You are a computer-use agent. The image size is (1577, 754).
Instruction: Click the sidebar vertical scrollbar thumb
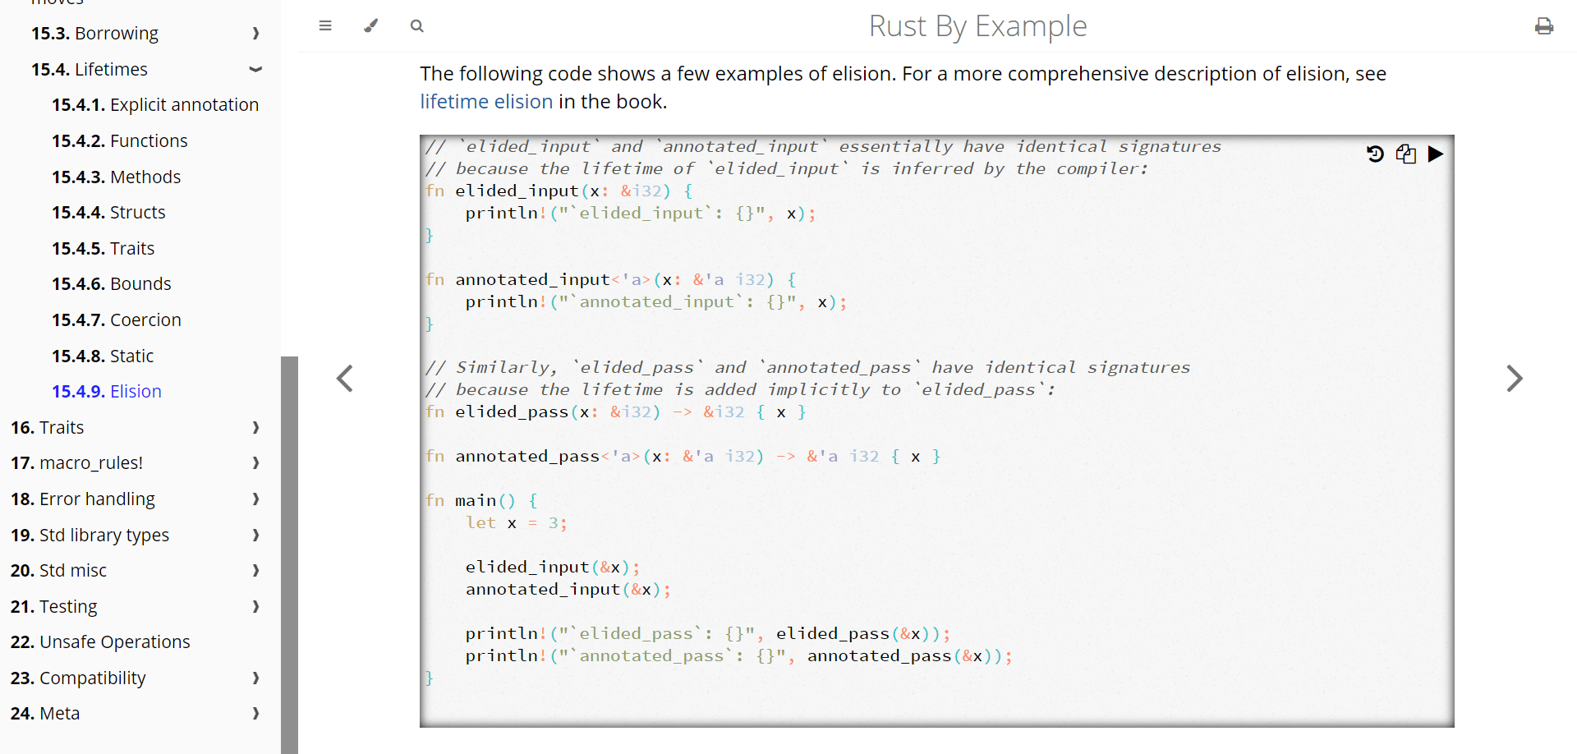(x=289, y=554)
